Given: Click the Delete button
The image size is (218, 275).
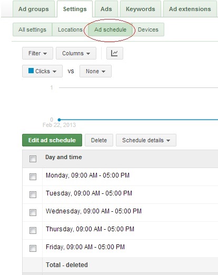Looking at the screenshot, I should (x=99, y=140).
